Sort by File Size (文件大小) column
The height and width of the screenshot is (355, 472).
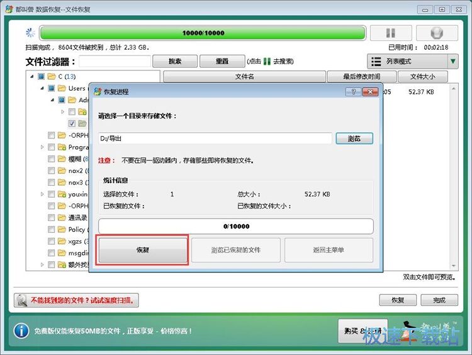coord(423,77)
